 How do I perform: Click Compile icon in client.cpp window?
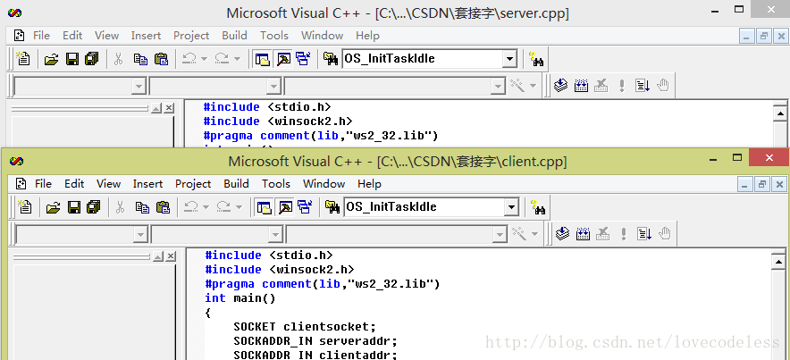(x=562, y=234)
